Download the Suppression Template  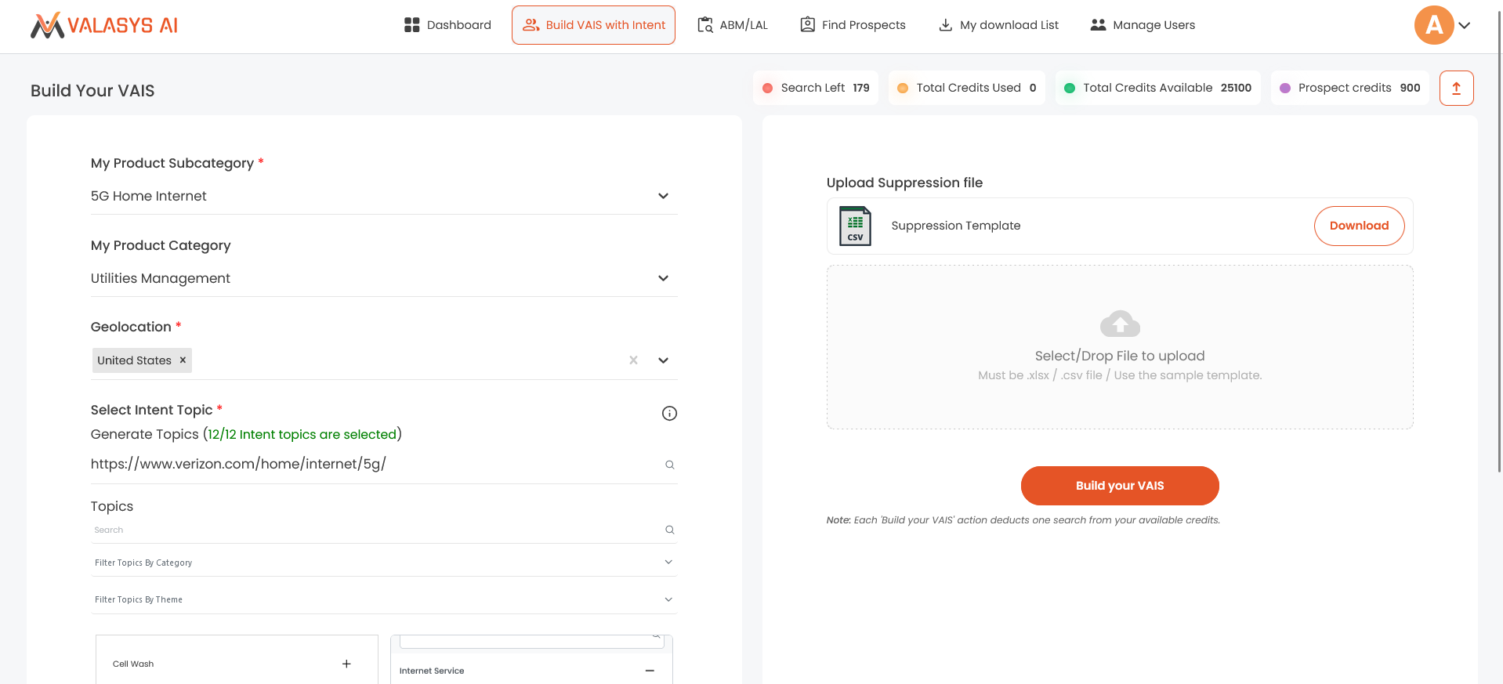pyautogui.click(x=1359, y=226)
